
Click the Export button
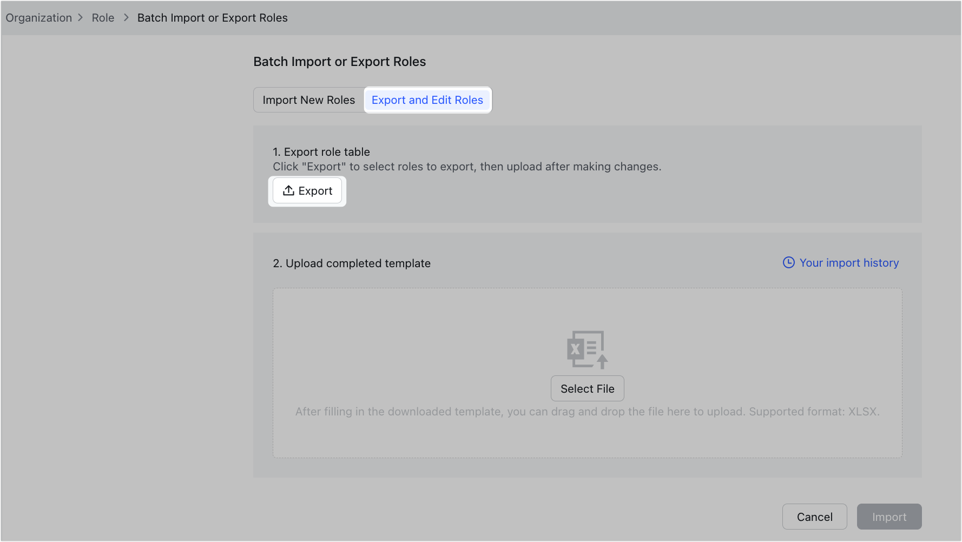coord(307,191)
